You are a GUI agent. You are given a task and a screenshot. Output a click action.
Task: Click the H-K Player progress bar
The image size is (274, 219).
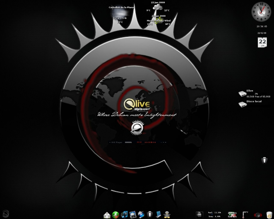click(128, 142)
